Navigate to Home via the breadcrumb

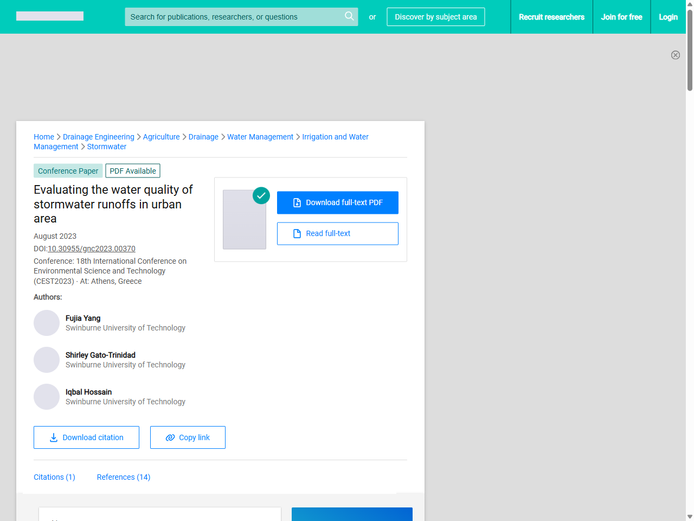click(44, 137)
